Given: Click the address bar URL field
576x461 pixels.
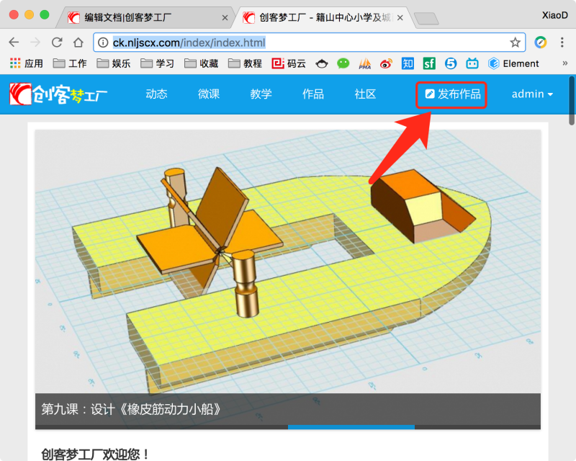Looking at the screenshot, I should (x=302, y=42).
